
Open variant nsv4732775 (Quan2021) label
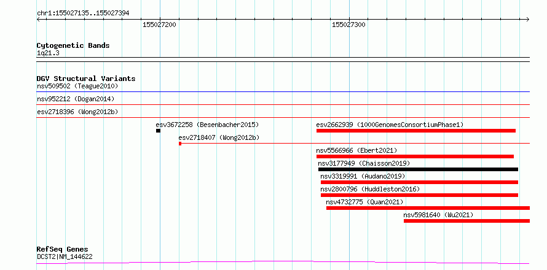coord(364,202)
